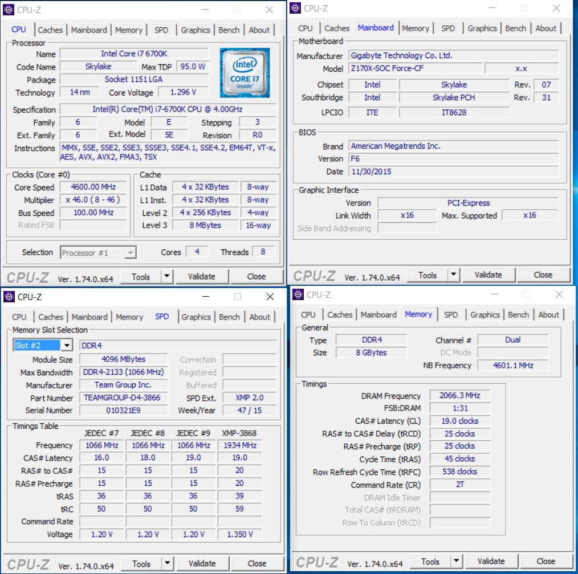This screenshot has height=574, width=578.
Task: Switch to Bench tab in the CPU window
Action: point(229,30)
